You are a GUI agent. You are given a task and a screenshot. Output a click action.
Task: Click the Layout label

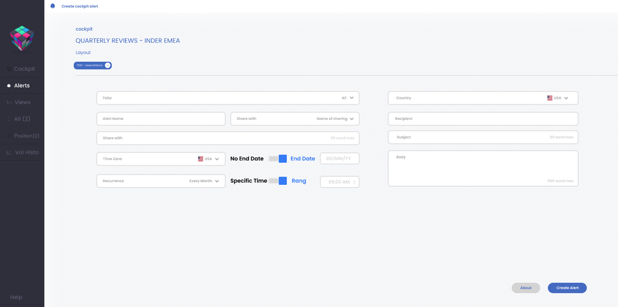tap(83, 52)
